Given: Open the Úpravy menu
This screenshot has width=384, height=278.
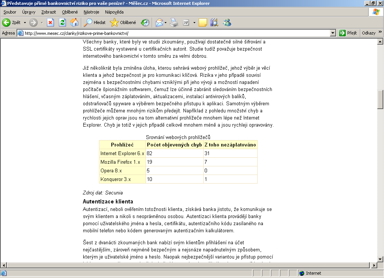Looking at the screenshot, I should pos(28,12).
